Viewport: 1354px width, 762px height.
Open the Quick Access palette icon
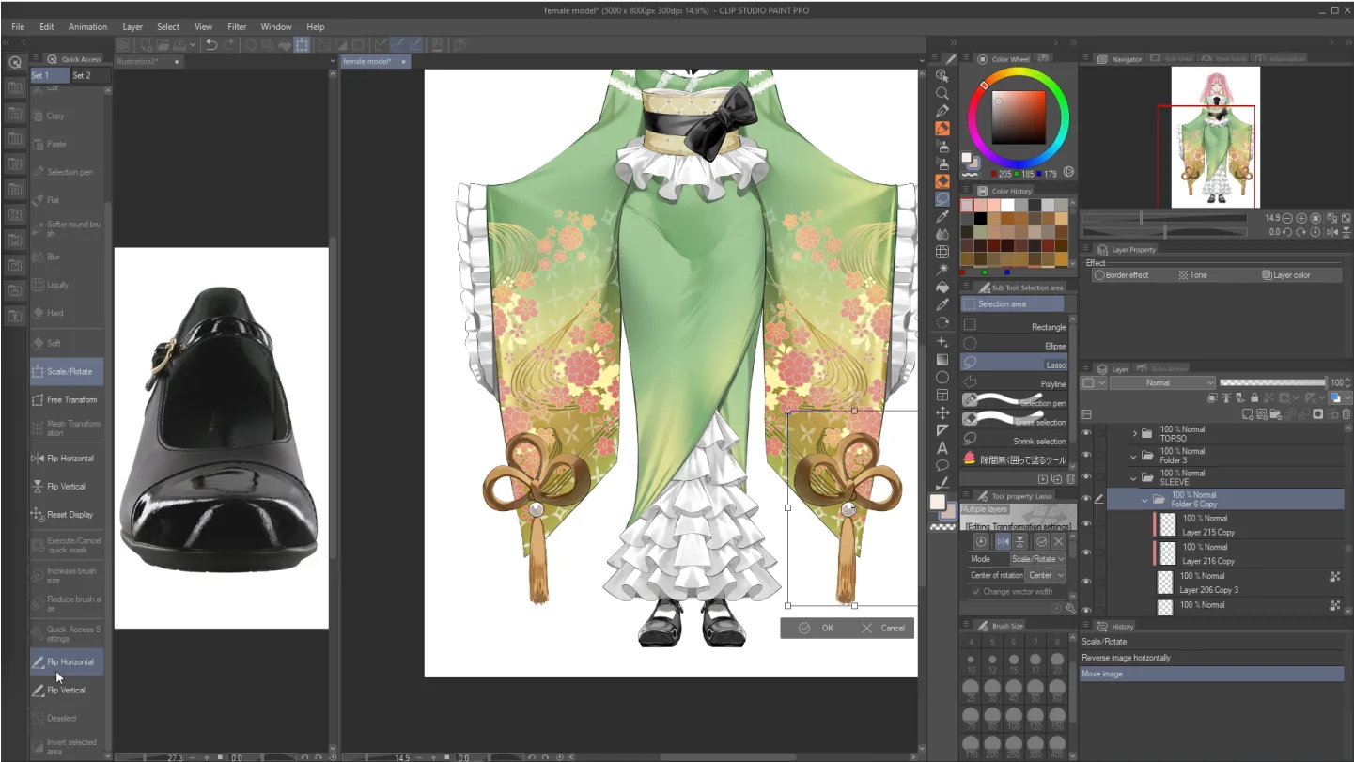point(15,63)
